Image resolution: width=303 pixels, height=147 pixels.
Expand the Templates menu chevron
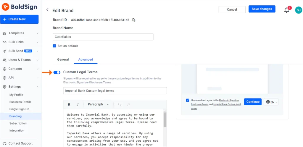(38, 33)
